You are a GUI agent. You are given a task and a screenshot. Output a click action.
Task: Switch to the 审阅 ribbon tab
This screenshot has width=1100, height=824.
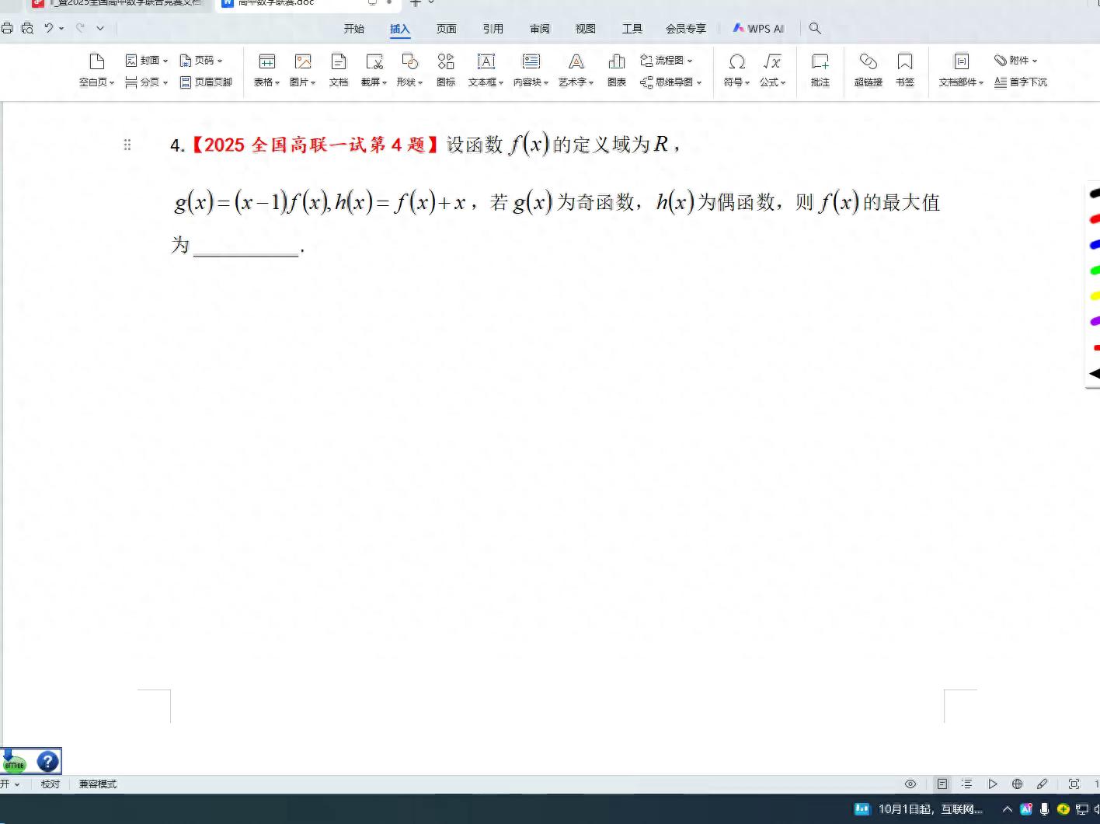click(540, 29)
